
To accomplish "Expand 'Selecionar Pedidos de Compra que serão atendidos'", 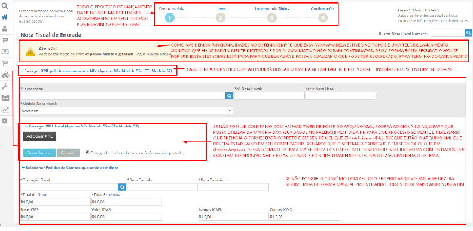I will (x=70, y=167).
